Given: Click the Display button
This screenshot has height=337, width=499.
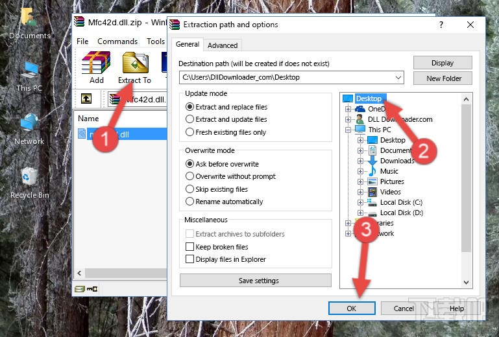Looking at the screenshot, I should click(443, 63).
